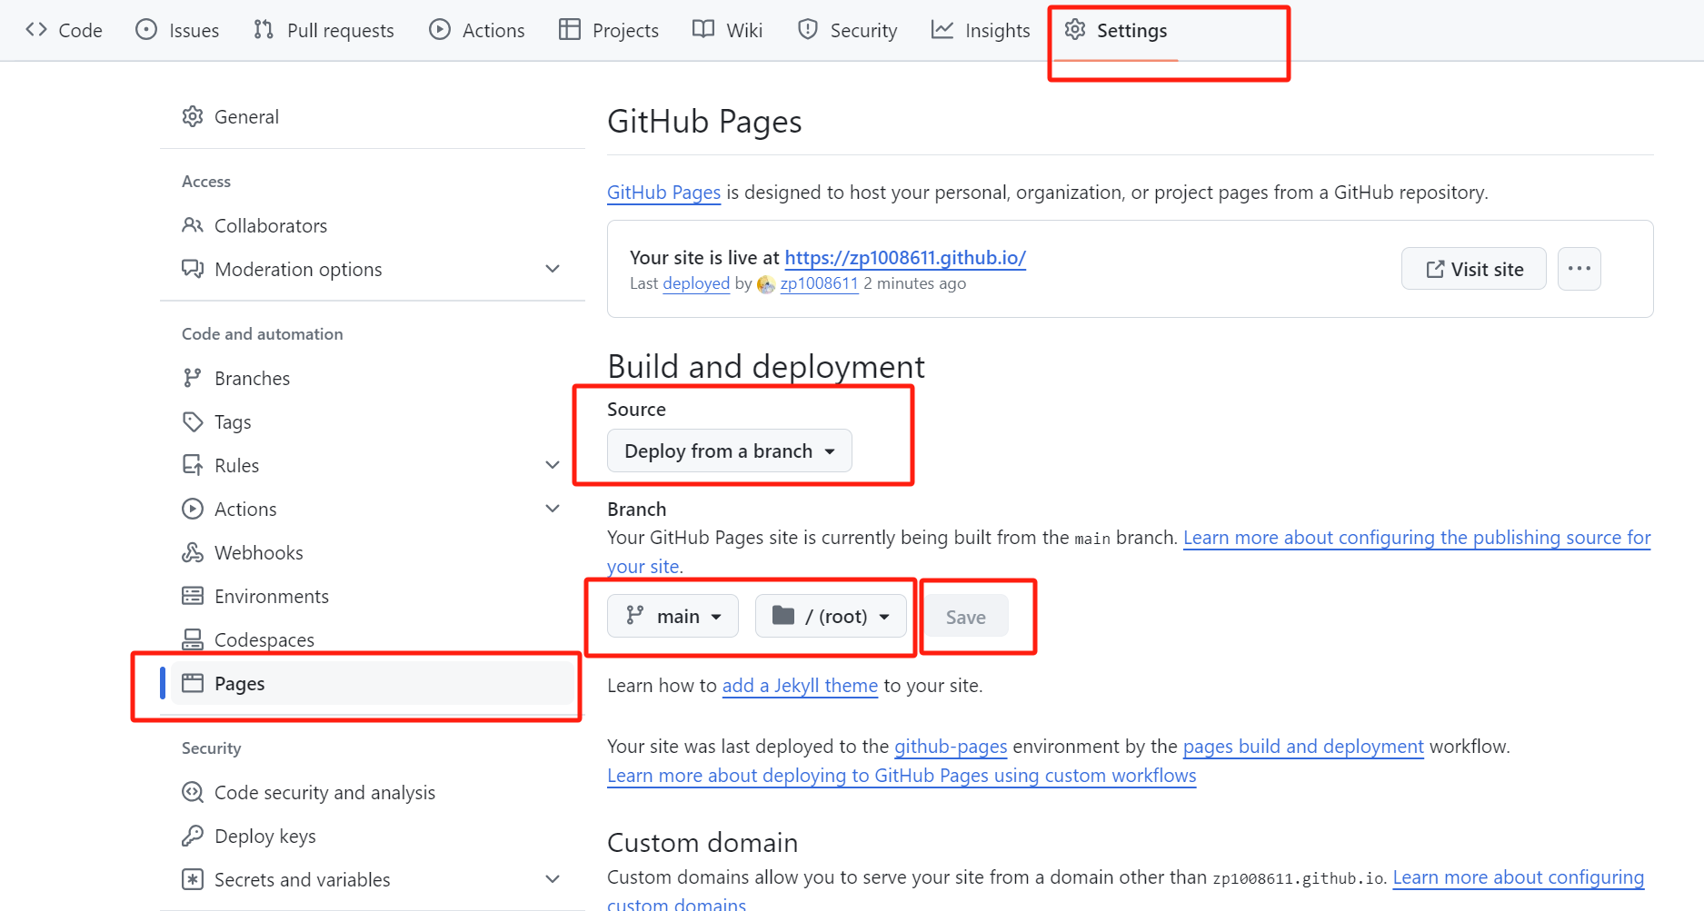Click the Wiki book icon

pyautogui.click(x=703, y=30)
